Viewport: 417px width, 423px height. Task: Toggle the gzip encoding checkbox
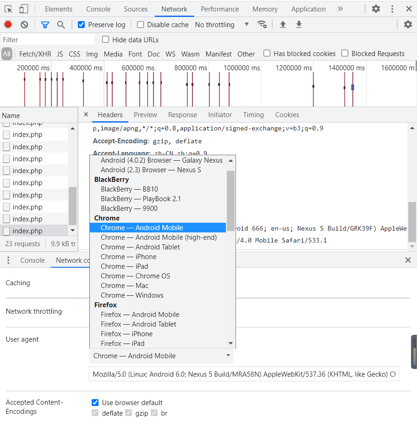(x=129, y=413)
